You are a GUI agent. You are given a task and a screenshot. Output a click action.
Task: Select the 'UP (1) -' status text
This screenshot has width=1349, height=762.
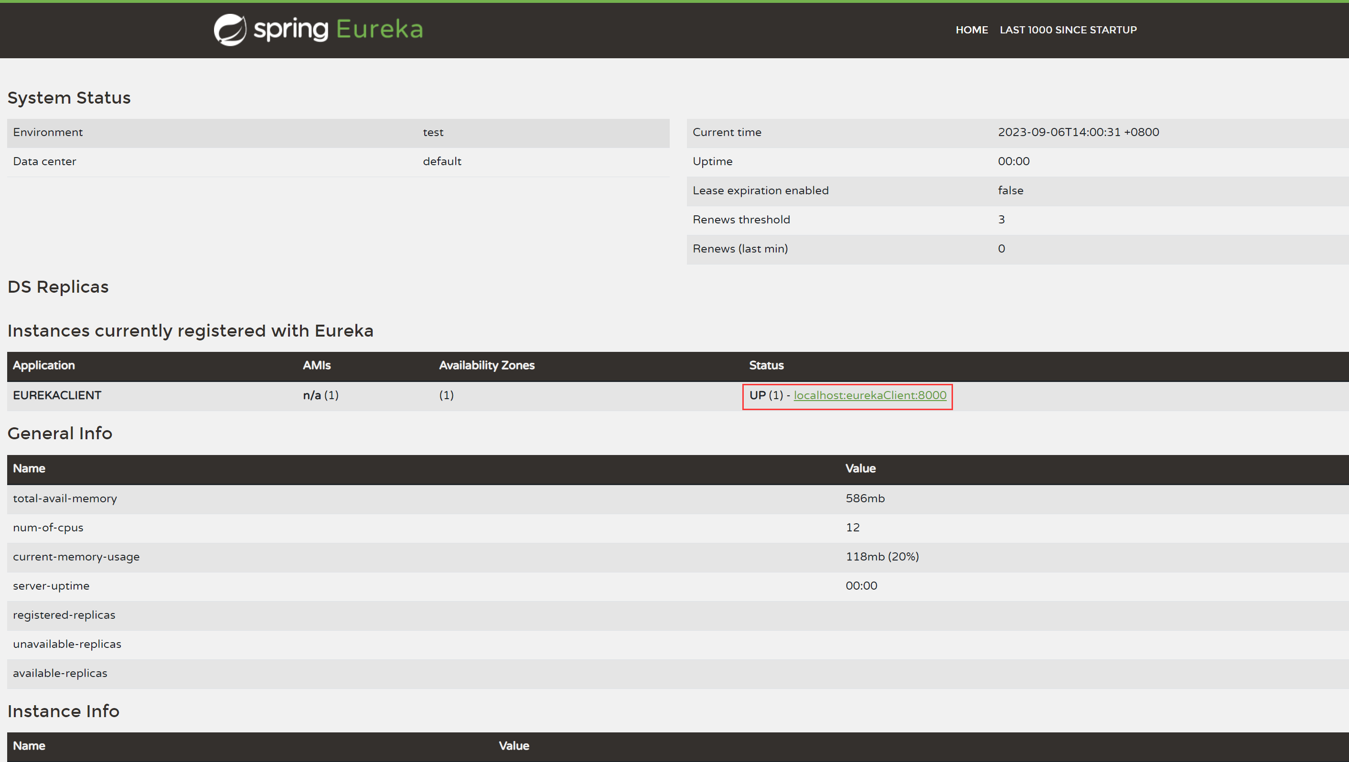pos(769,395)
